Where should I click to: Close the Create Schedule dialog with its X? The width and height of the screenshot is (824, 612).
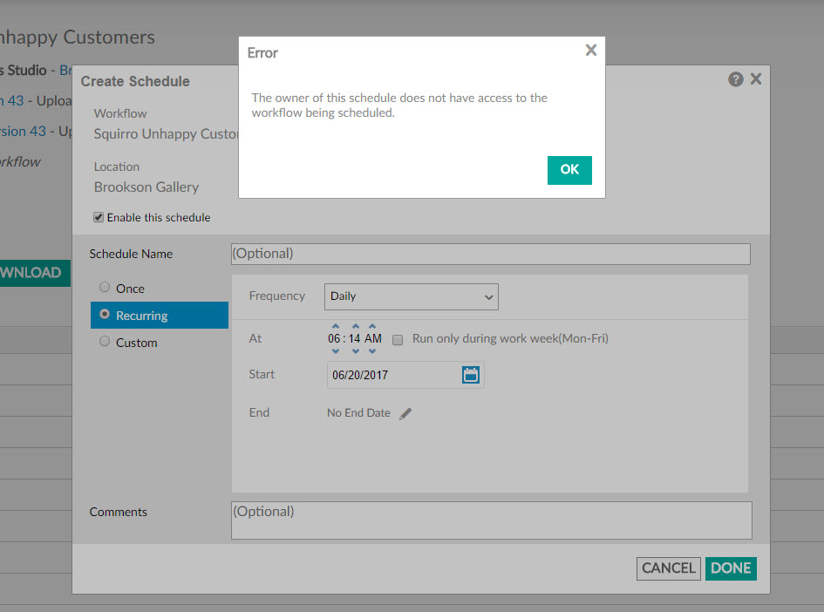tap(755, 78)
